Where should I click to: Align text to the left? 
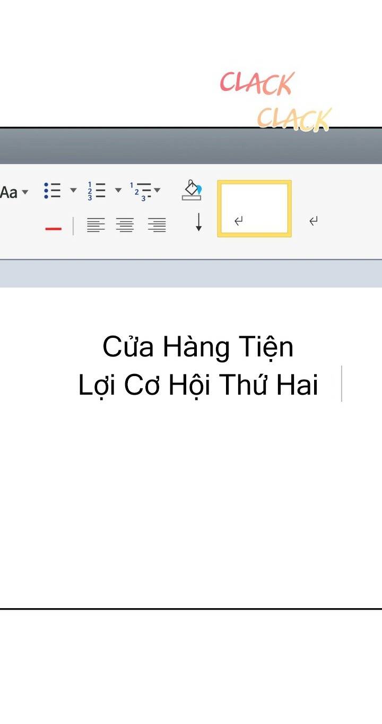95,225
